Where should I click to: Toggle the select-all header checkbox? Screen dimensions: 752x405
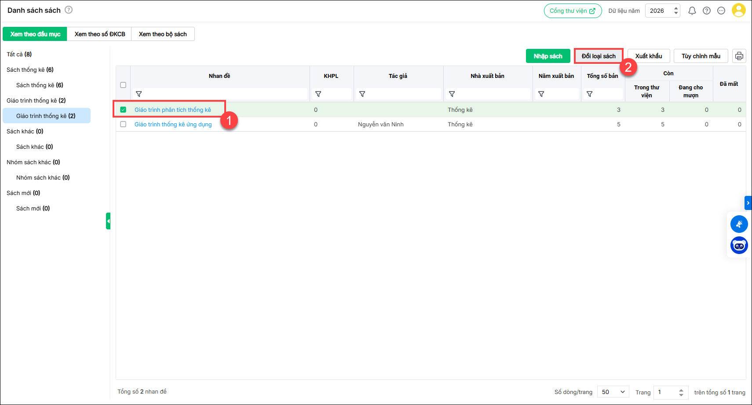coord(123,85)
